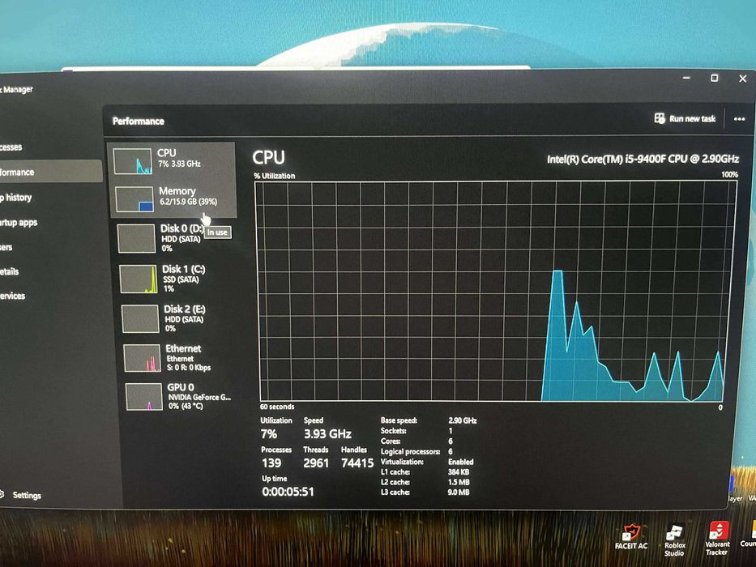Click the Intel(R) Core(TM) i5-9400F CPU name
The image size is (756, 567).
643,159
